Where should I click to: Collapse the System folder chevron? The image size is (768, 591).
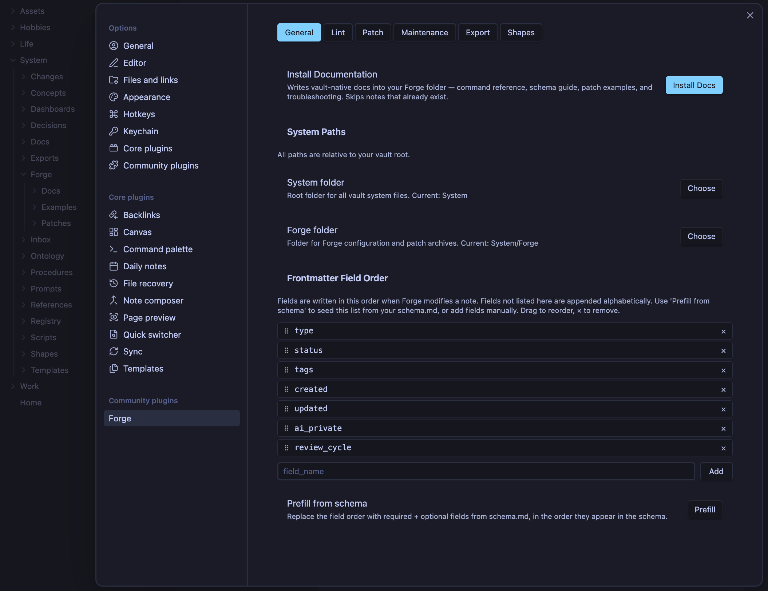click(x=13, y=60)
